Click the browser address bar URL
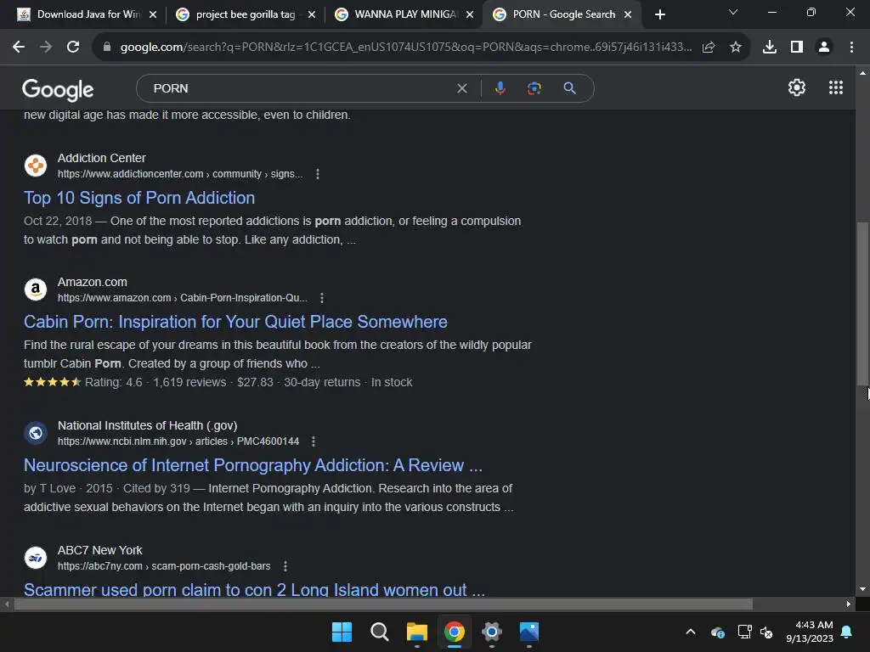Screen dimensions: 870x652 tap(406, 48)
